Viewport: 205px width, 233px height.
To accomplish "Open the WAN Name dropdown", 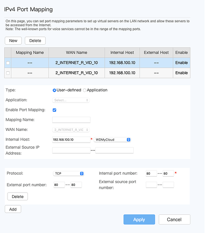I will (71, 130).
